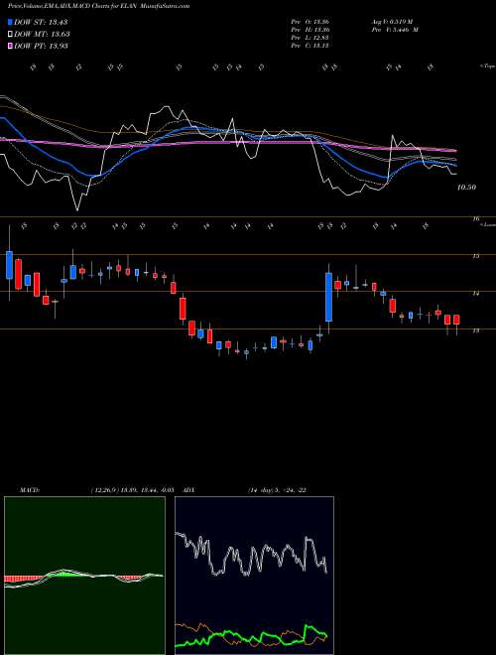
Task: Click the 'Pre L: 12.83' value
Action: point(310,38)
